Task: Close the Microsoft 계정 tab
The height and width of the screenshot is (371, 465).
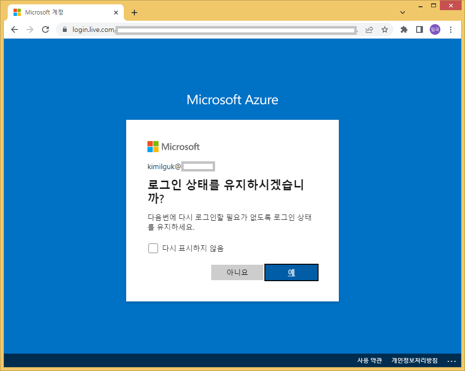Action: [116, 13]
